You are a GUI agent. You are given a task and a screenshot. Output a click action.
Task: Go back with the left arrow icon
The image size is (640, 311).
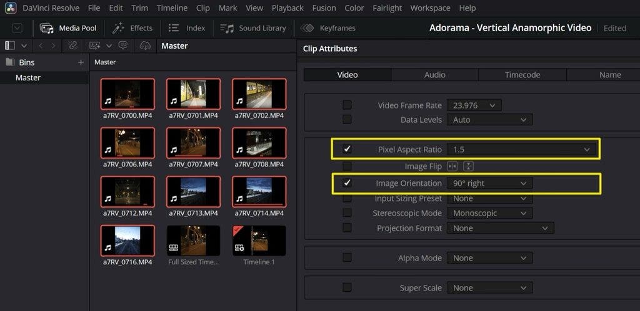tap(41, 46)
